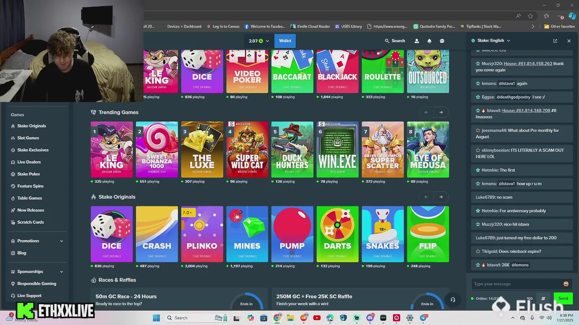Open Mines in Stake Originals
Image resolution: width=579 pixels, height=325 pixels.
point(247,234)
